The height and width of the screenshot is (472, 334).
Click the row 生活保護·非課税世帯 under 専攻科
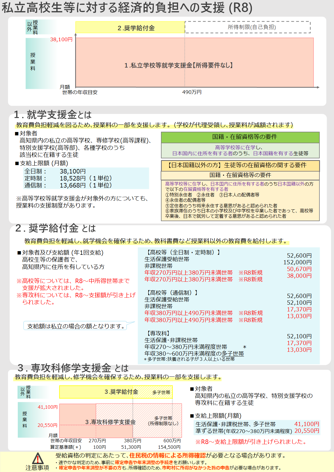tap(171, 340)
